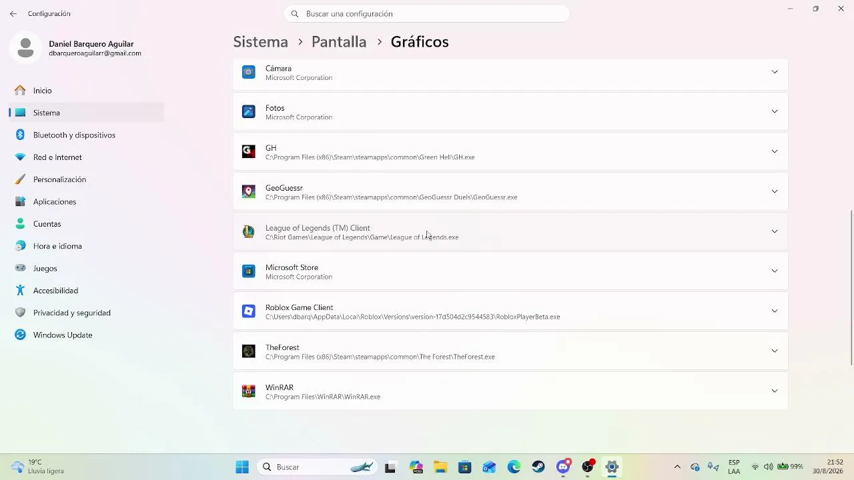The image size is (854, 480).
Task: Go back with the arrow icon
Action: pyautogui.click(x=13, y=13)
